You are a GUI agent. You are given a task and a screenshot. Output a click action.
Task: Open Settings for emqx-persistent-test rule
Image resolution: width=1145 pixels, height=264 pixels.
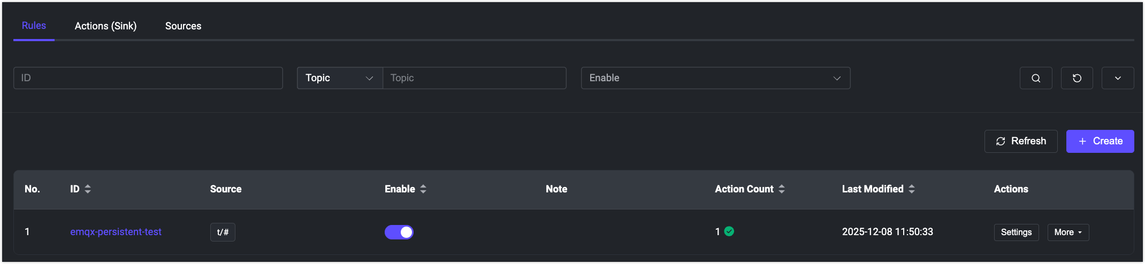tap(1016, 232)
